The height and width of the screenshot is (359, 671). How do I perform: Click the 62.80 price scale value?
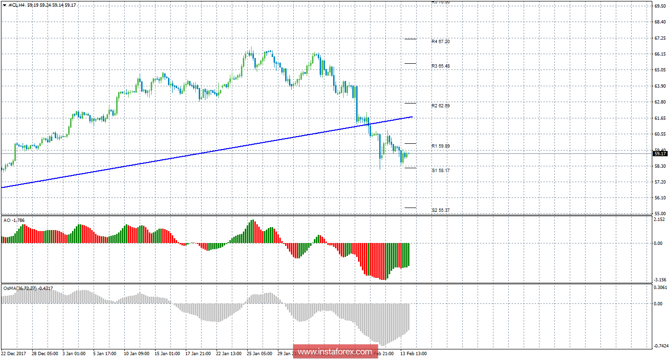pyautogui.click(x=660, y=102)
